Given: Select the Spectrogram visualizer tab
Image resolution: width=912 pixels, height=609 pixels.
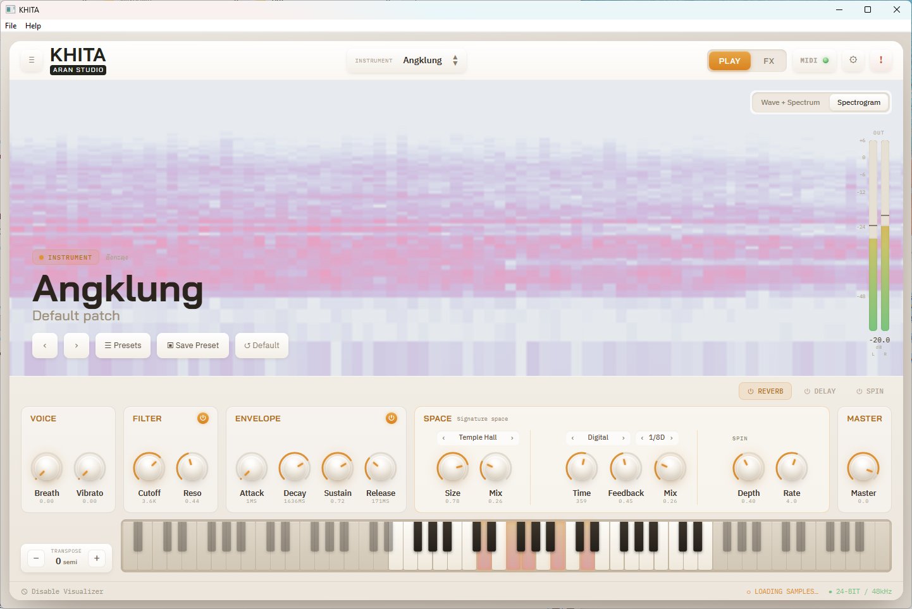Looking at the screenshot, I should (x=859, y=102).
